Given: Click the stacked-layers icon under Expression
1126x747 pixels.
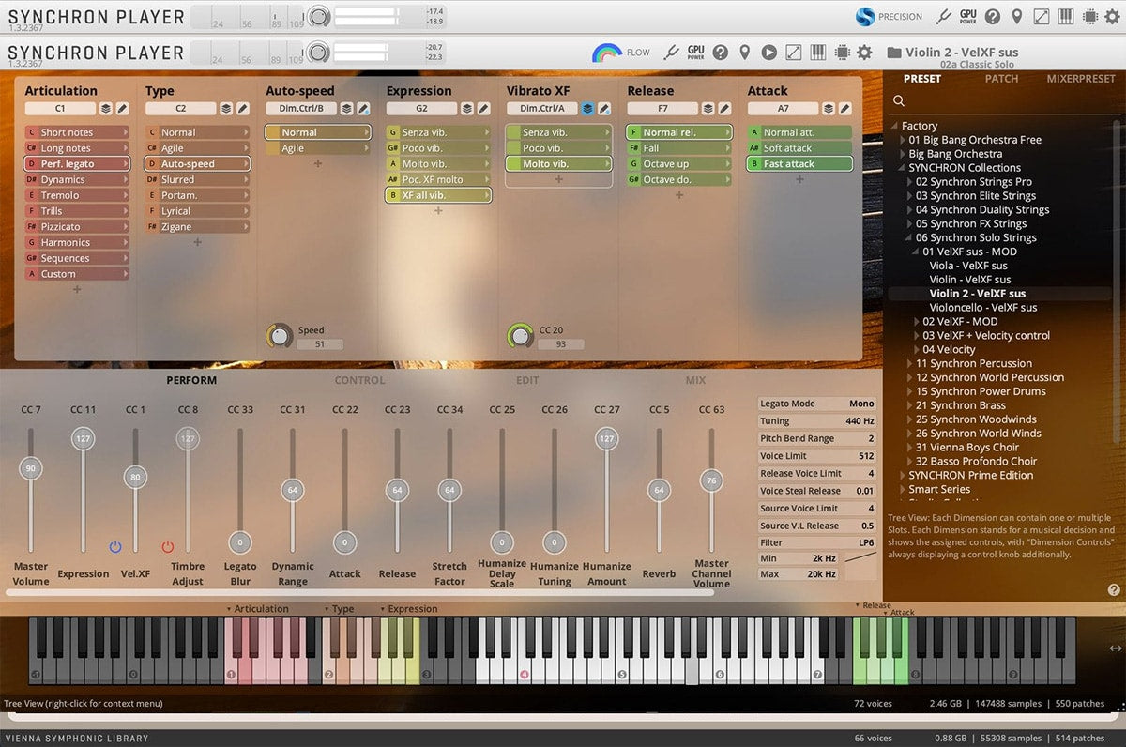Looking at the screenshot, I should 467,109.
